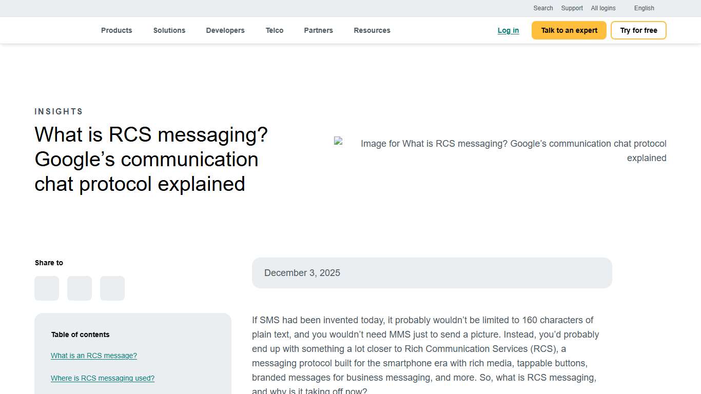Screen dimensions: 701x394
Task: Click the middle share icon
Action: [x=80, y=288]
